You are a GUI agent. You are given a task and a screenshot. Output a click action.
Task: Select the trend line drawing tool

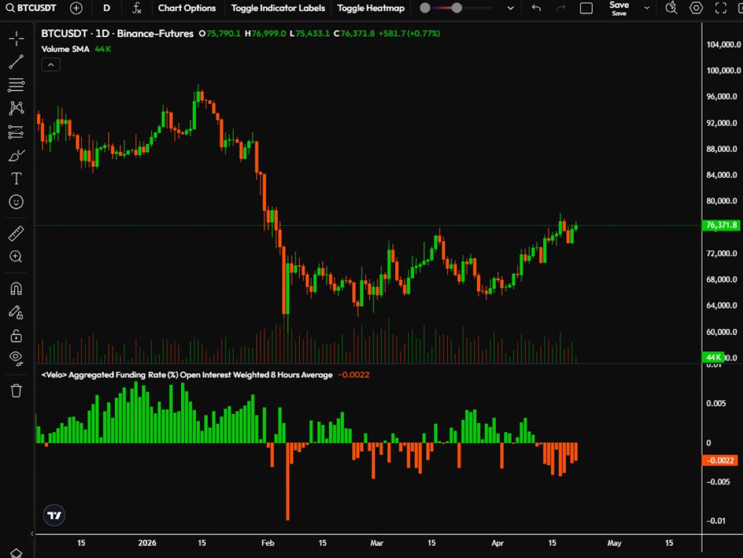pyautogui.click(x=16, y=61)
